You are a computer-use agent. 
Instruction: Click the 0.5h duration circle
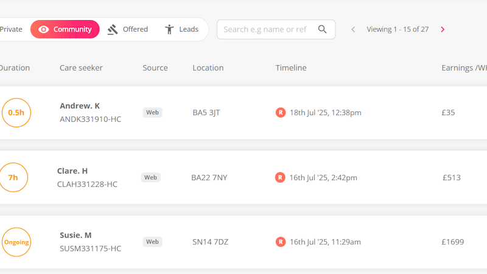click(x=16, y=113)
